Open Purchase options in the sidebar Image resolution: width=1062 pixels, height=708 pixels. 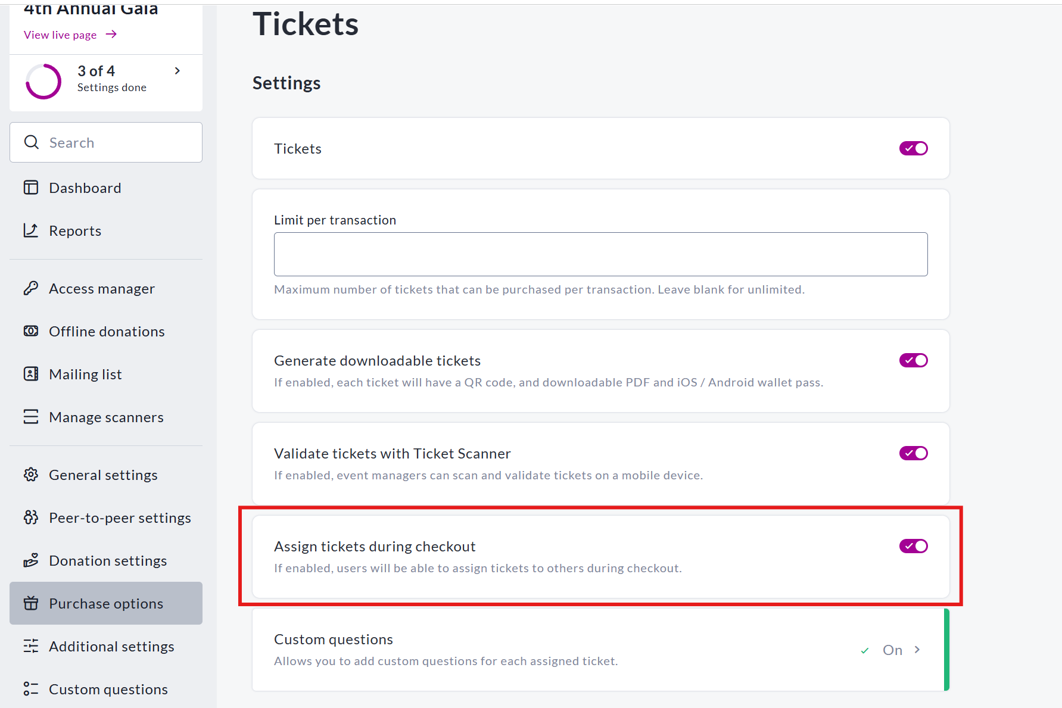coord(106,603)
